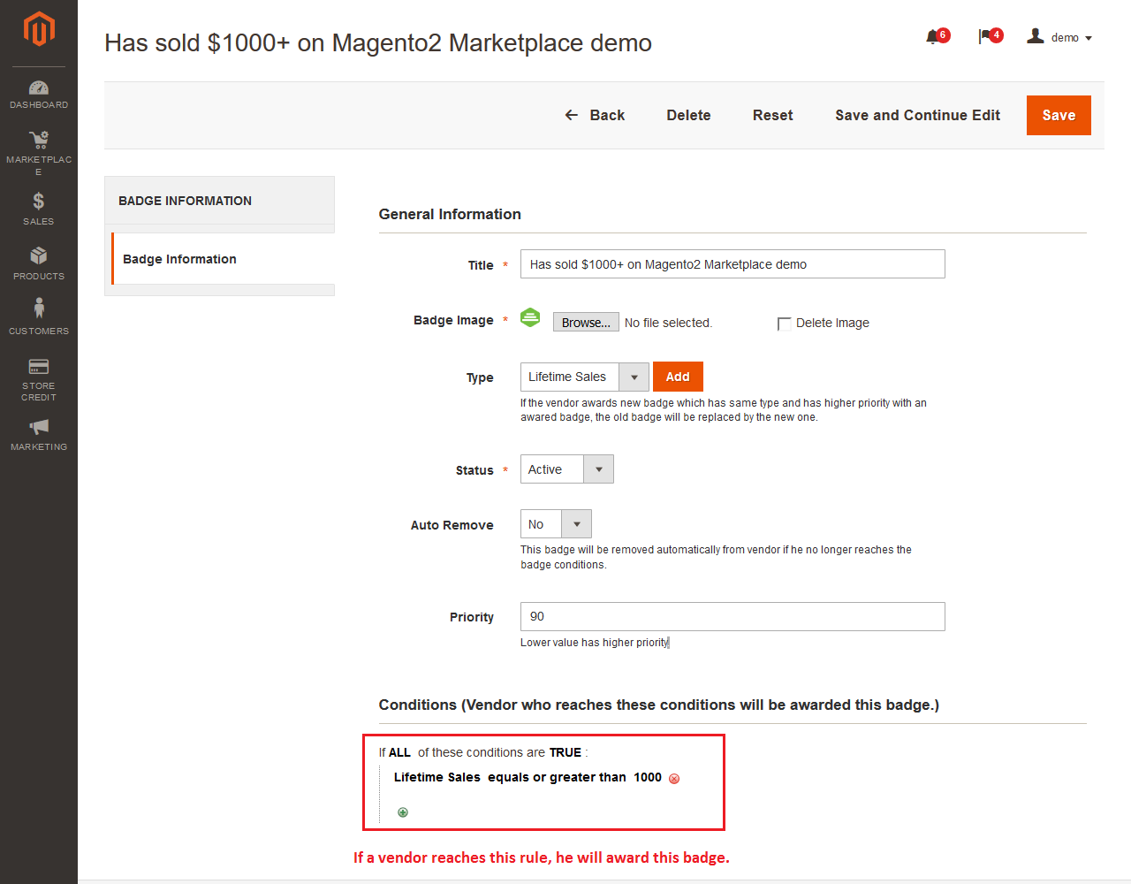Open the Sales section

click(39, 208)
